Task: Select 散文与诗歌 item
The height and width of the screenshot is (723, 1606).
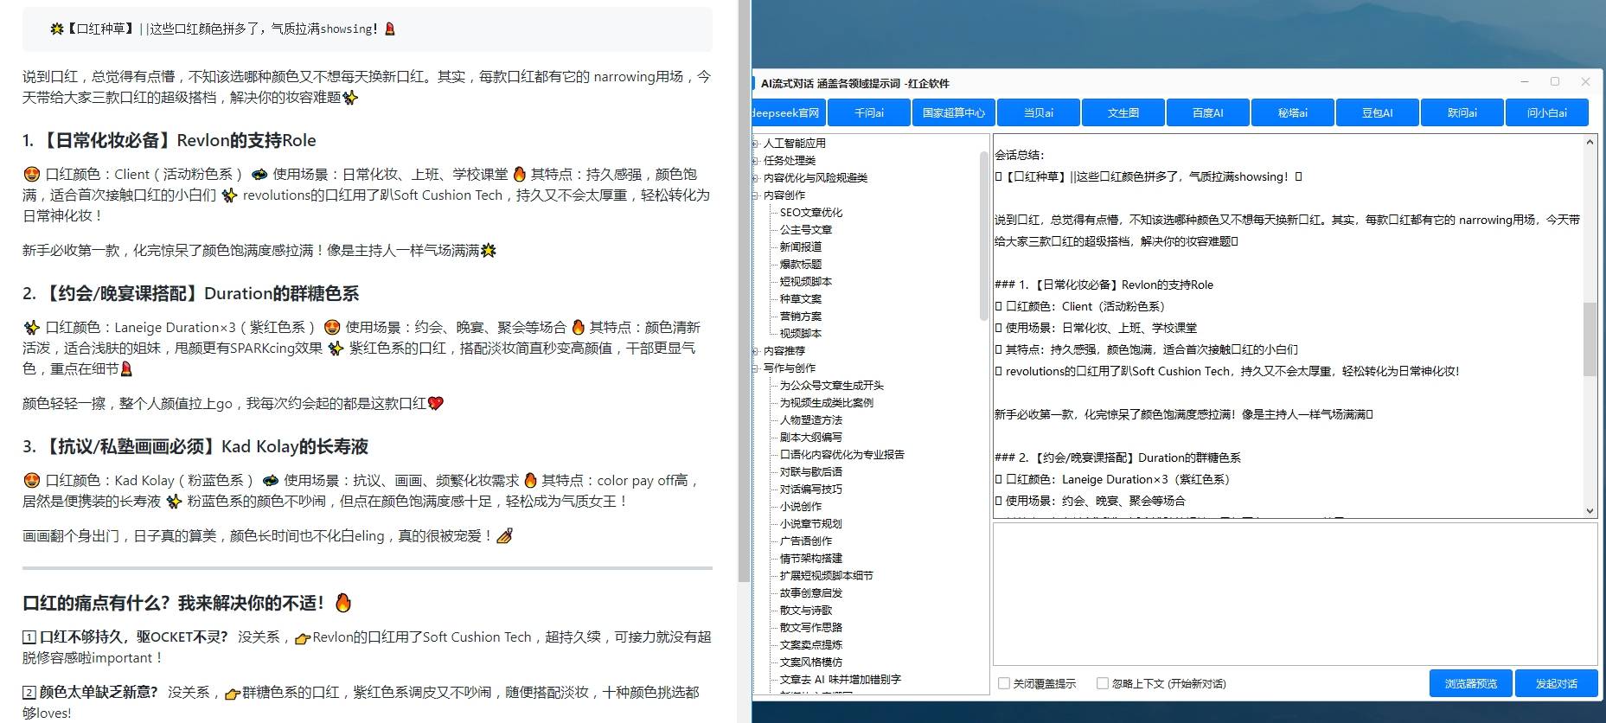Action: pos(806,611)
